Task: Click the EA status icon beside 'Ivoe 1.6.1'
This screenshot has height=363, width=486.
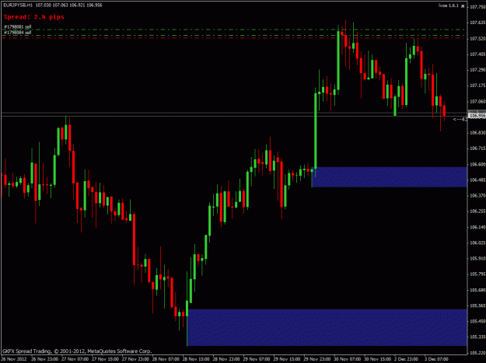Action: point(463,6)
